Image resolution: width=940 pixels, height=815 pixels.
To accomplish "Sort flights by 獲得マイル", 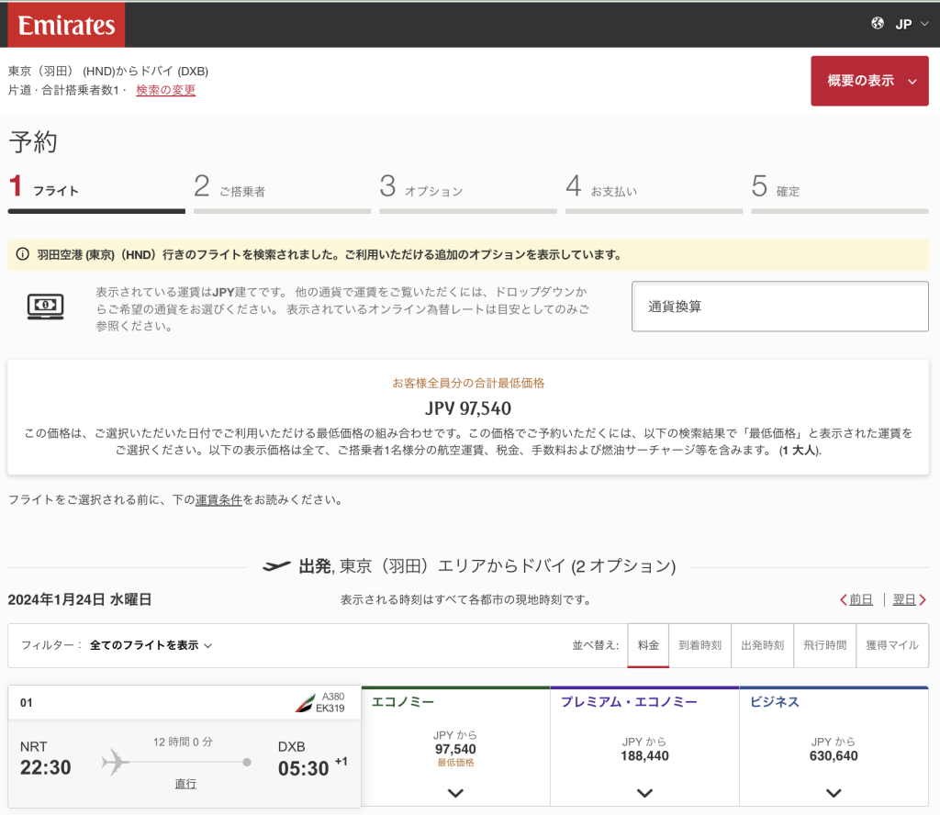I will (891, 645).
